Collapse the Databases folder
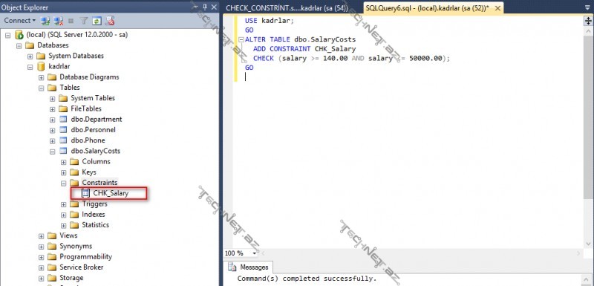The image size is (594, 286). pyautogui.click(x=19, y=45)
